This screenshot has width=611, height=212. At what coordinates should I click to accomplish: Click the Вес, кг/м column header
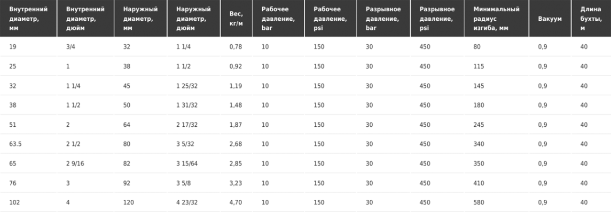[x=236, y=19]
